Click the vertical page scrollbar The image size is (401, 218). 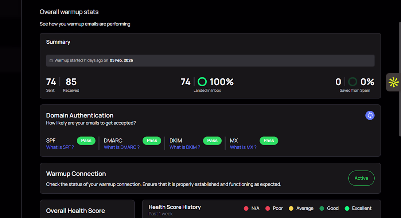click(400, 79)
